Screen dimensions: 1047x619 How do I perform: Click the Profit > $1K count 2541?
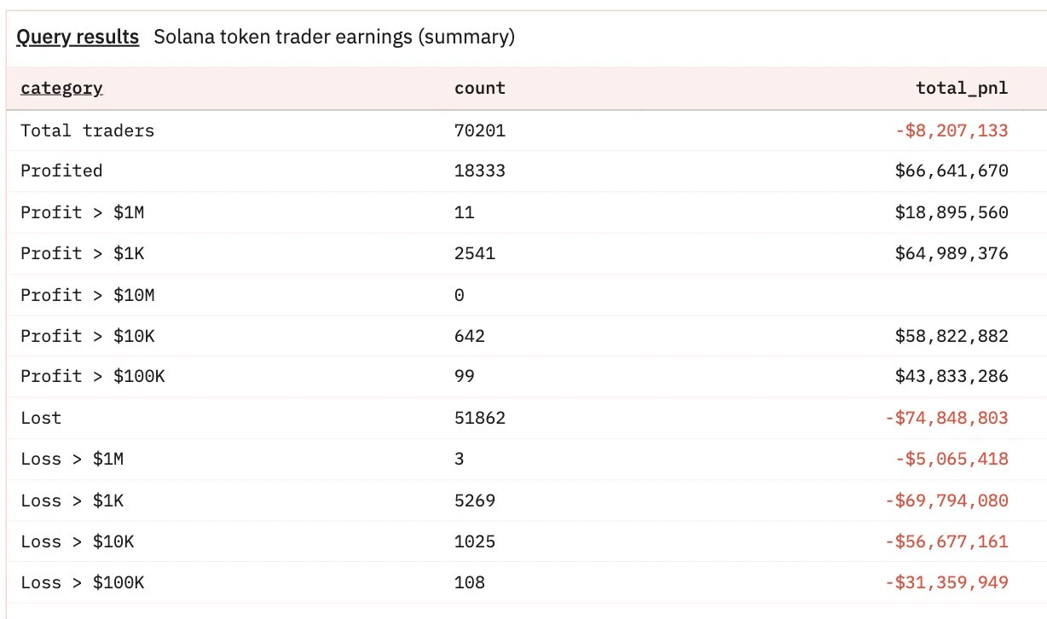[x=475, y=253]
